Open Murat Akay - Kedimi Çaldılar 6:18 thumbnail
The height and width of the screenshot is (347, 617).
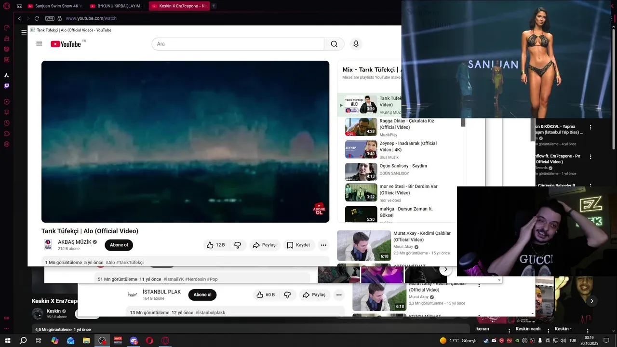pos(364,245)
